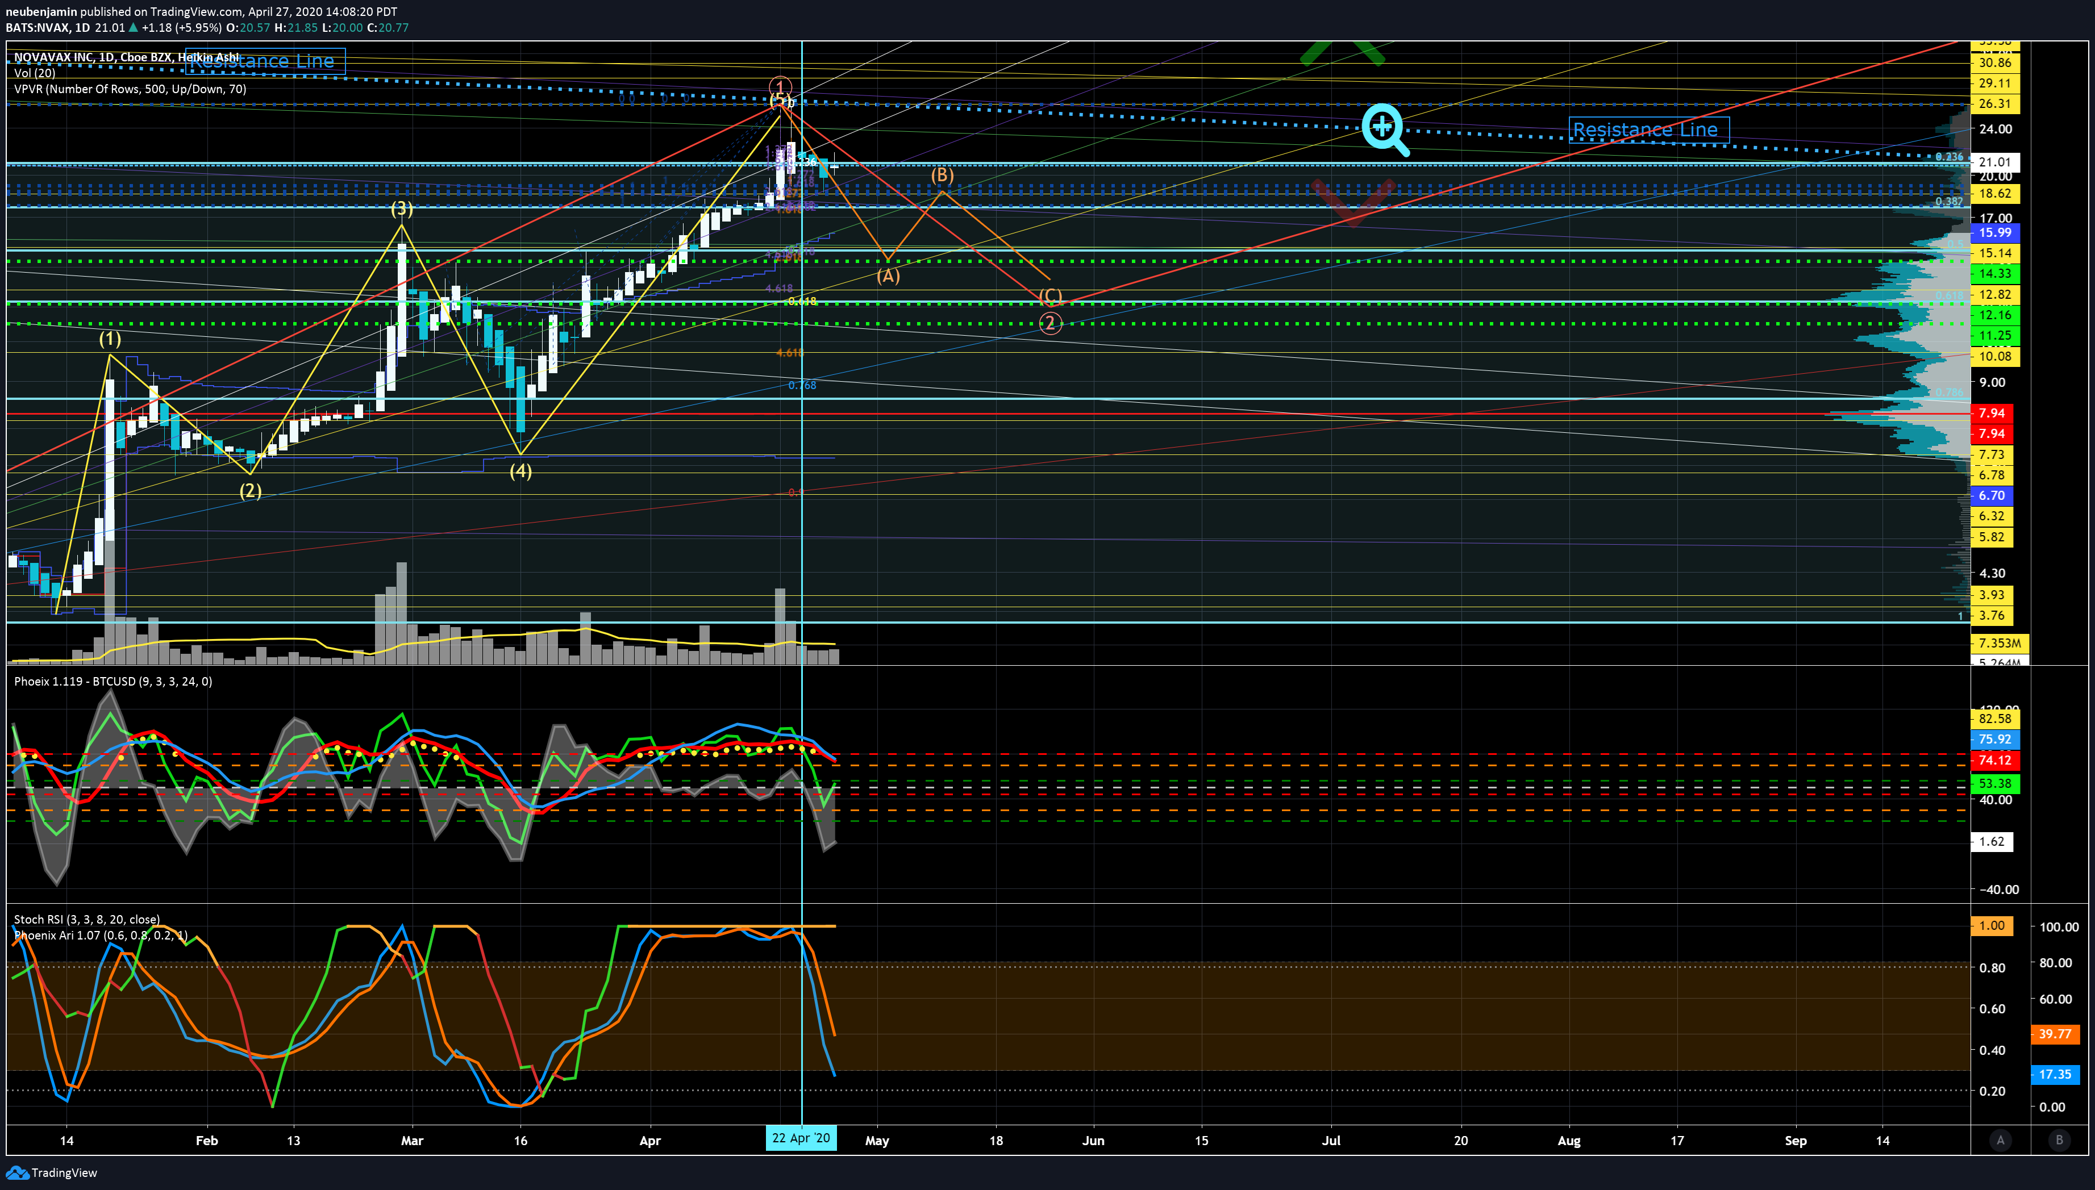The image size is (2095, 1190).
Task: Open the TradingView text link at bottom
Action: coord(64,1173)
